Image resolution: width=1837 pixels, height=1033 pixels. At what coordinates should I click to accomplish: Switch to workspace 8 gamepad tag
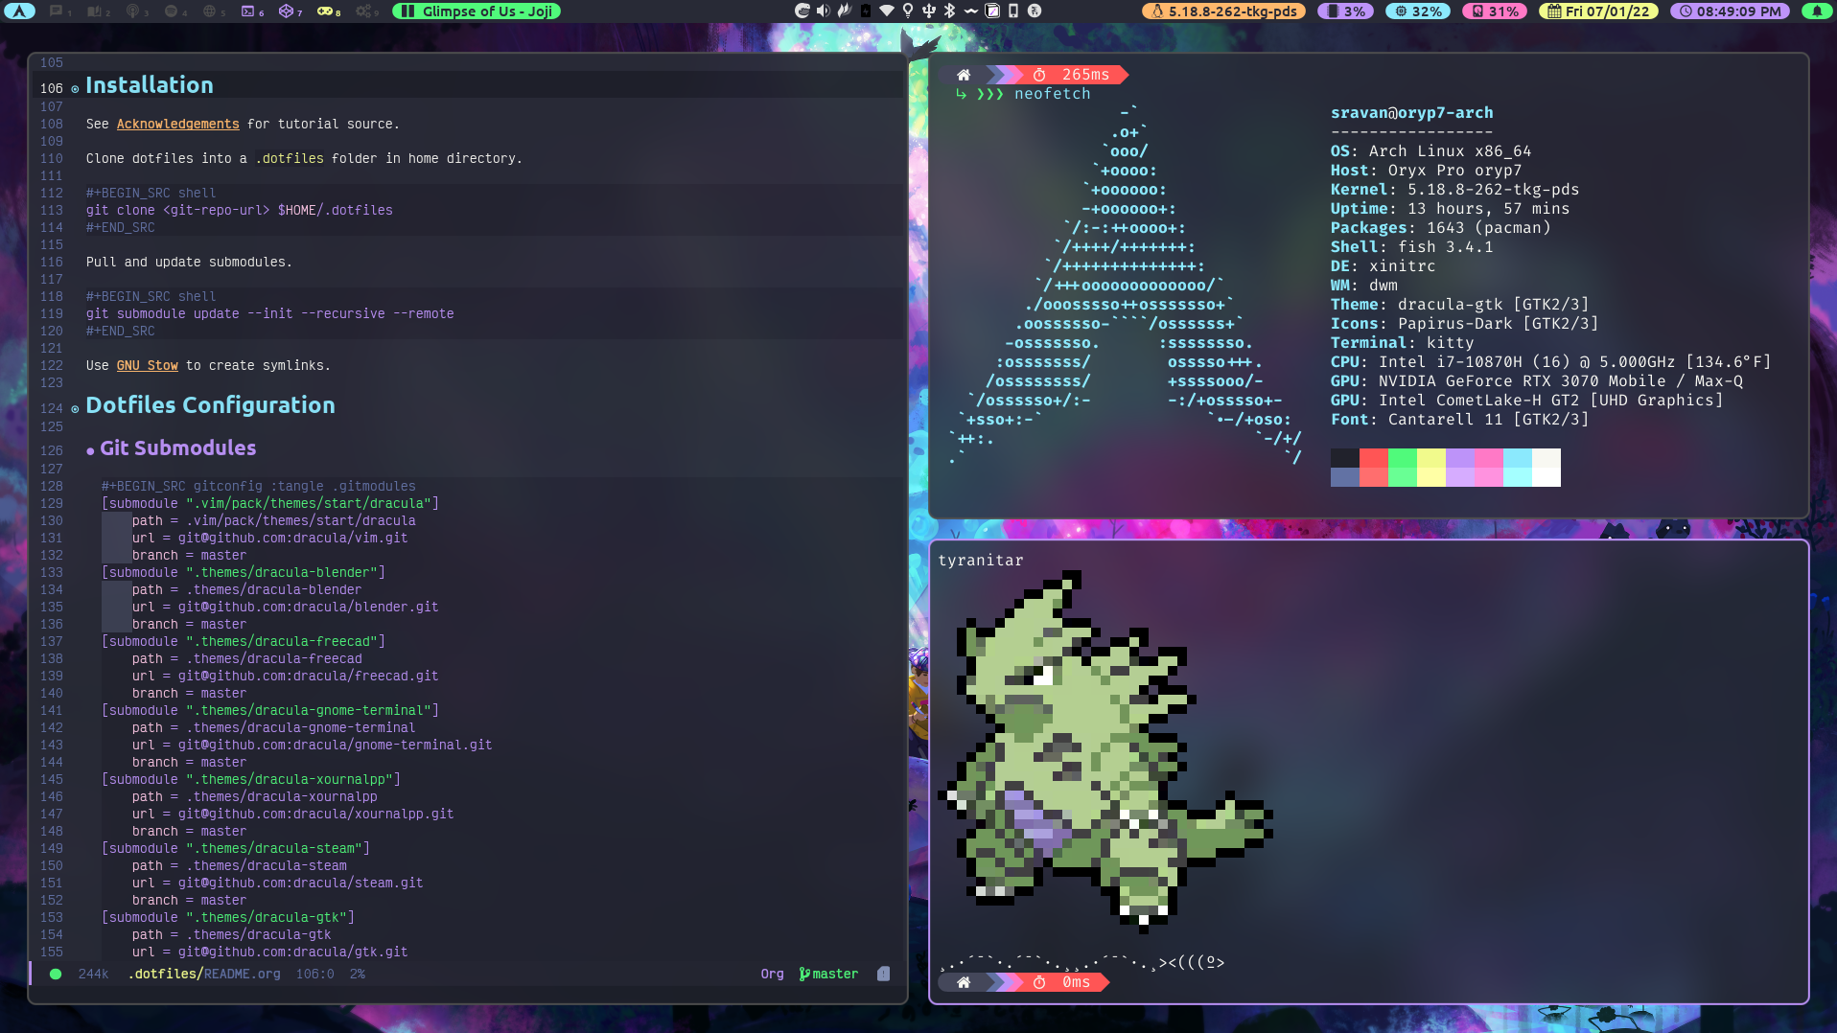pos(328,11)
